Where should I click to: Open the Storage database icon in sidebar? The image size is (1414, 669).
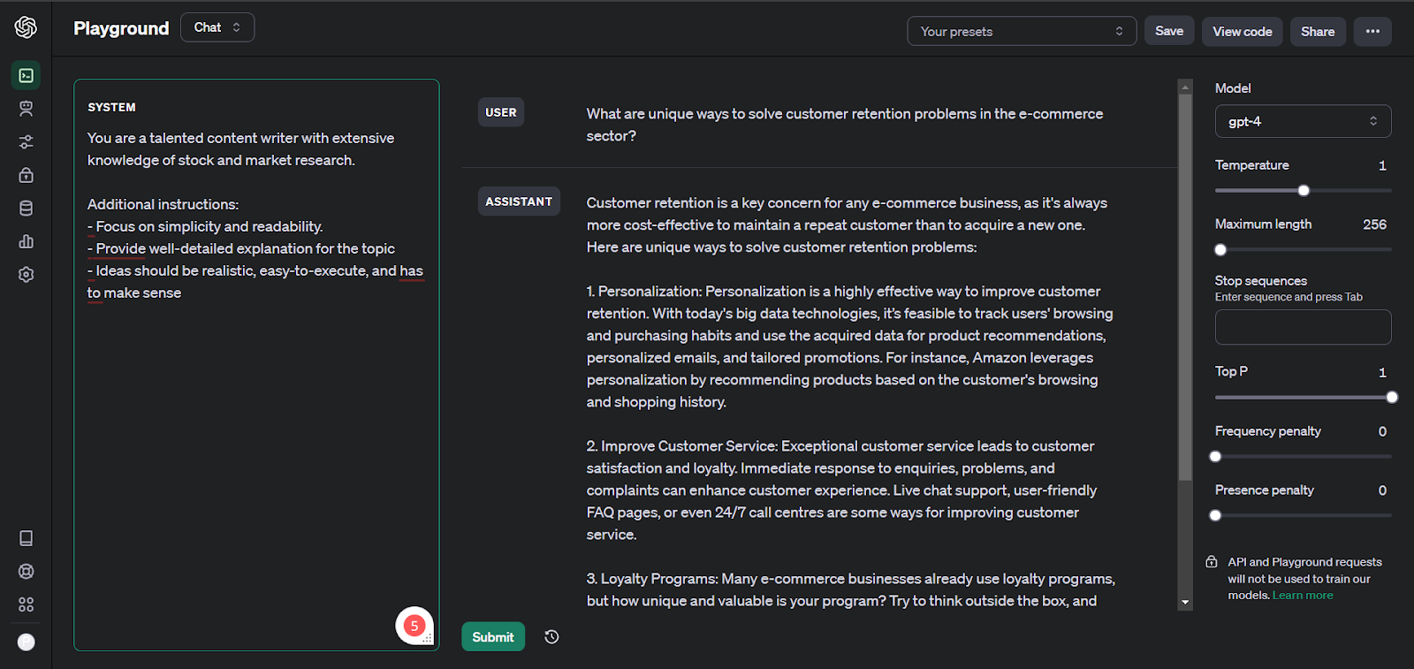point(26,209)
